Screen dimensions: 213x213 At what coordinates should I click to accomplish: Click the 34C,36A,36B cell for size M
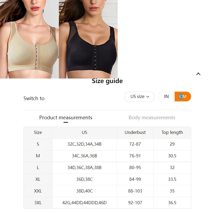click(84, 156)
